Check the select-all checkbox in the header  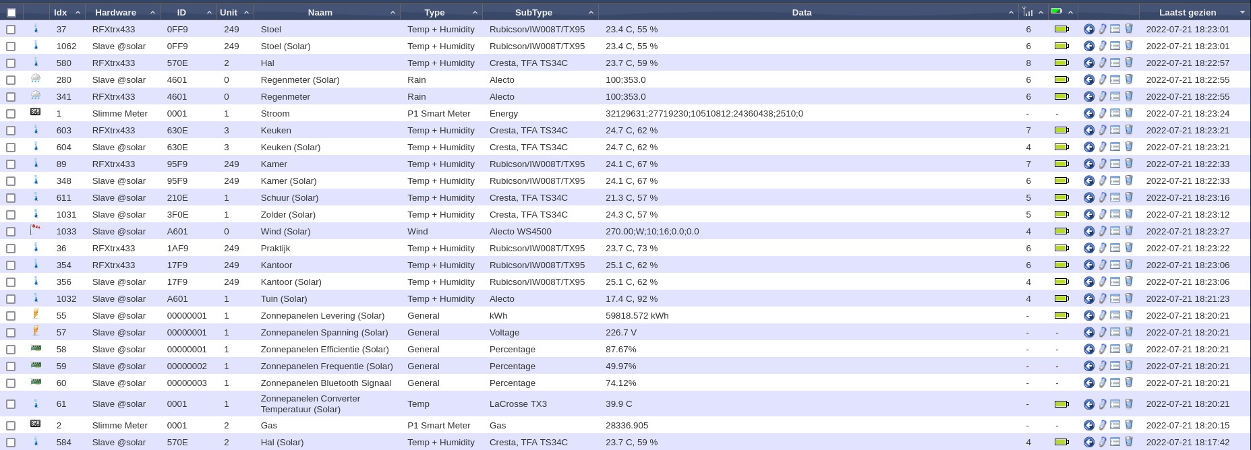(11, 13)
